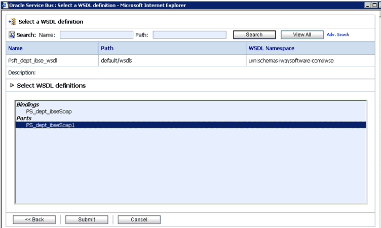This screenshot has width=381, height=228.
Task: Click the default/wsdls path cell
Action: pyautogui.click(x=172, y=60)
